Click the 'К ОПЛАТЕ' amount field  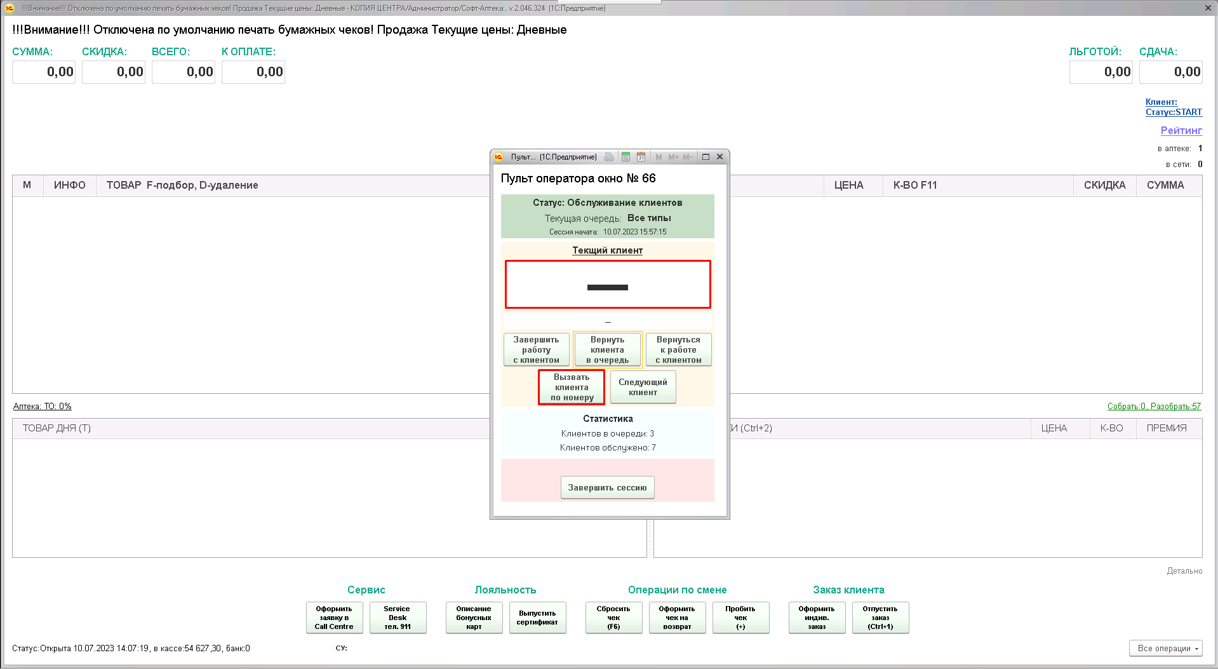point(253,72)
